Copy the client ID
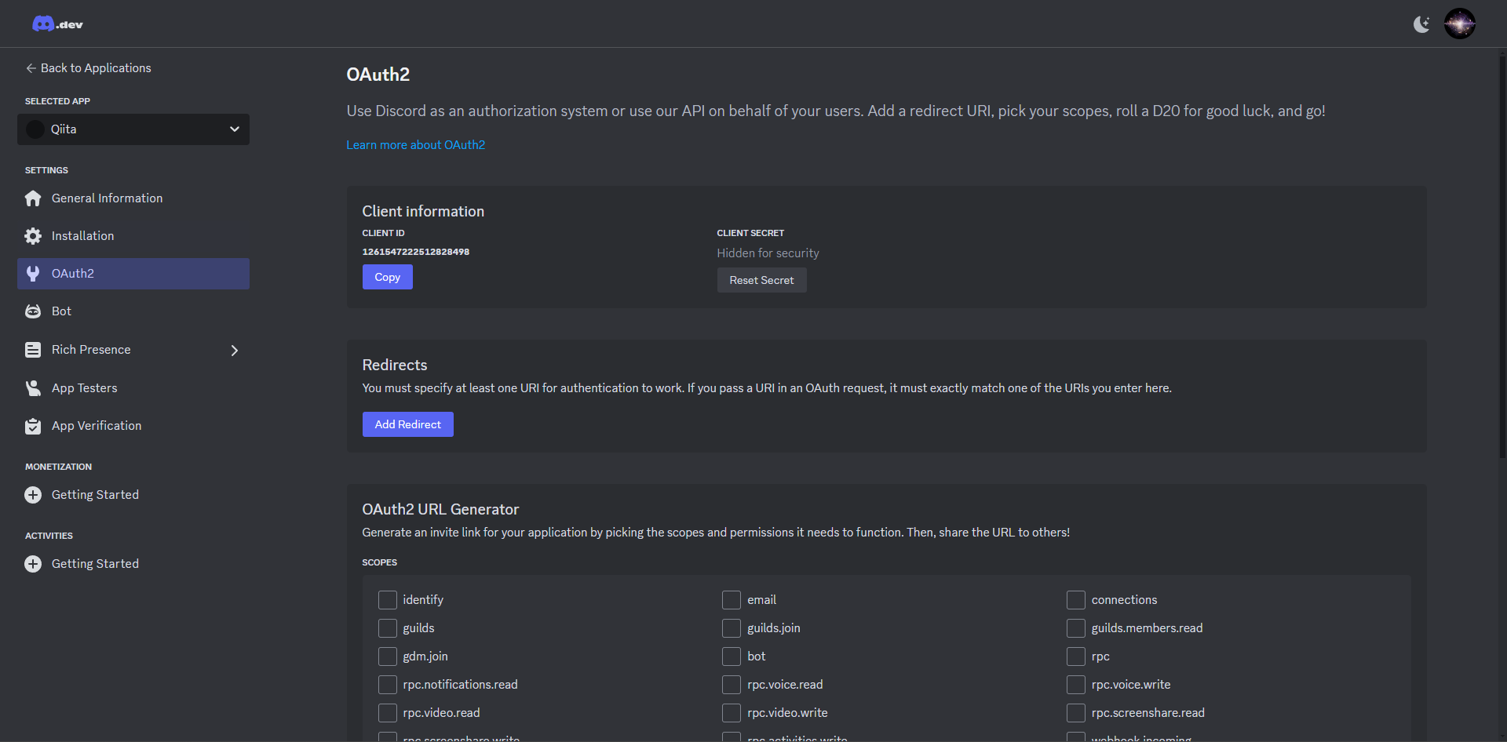This screenshot has width=1507, height=742. click(x=387, y=277)
